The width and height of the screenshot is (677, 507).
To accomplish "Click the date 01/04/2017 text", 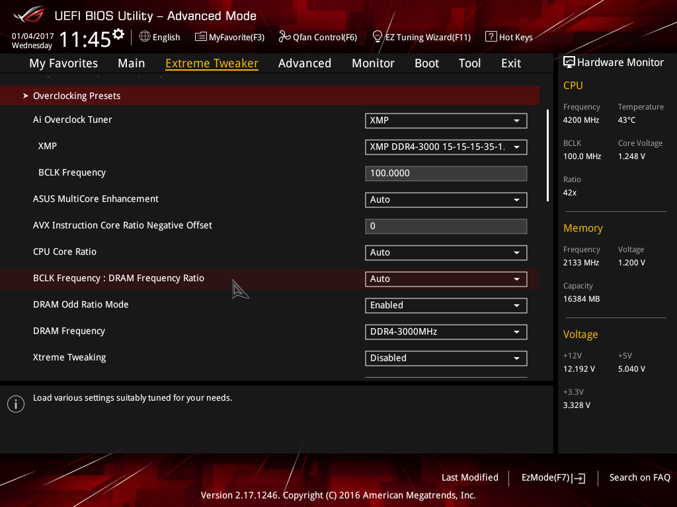I will pos(32,36).
